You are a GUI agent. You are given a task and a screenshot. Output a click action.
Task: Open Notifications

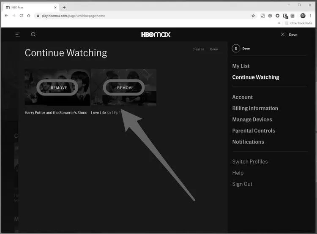[248, 142]
